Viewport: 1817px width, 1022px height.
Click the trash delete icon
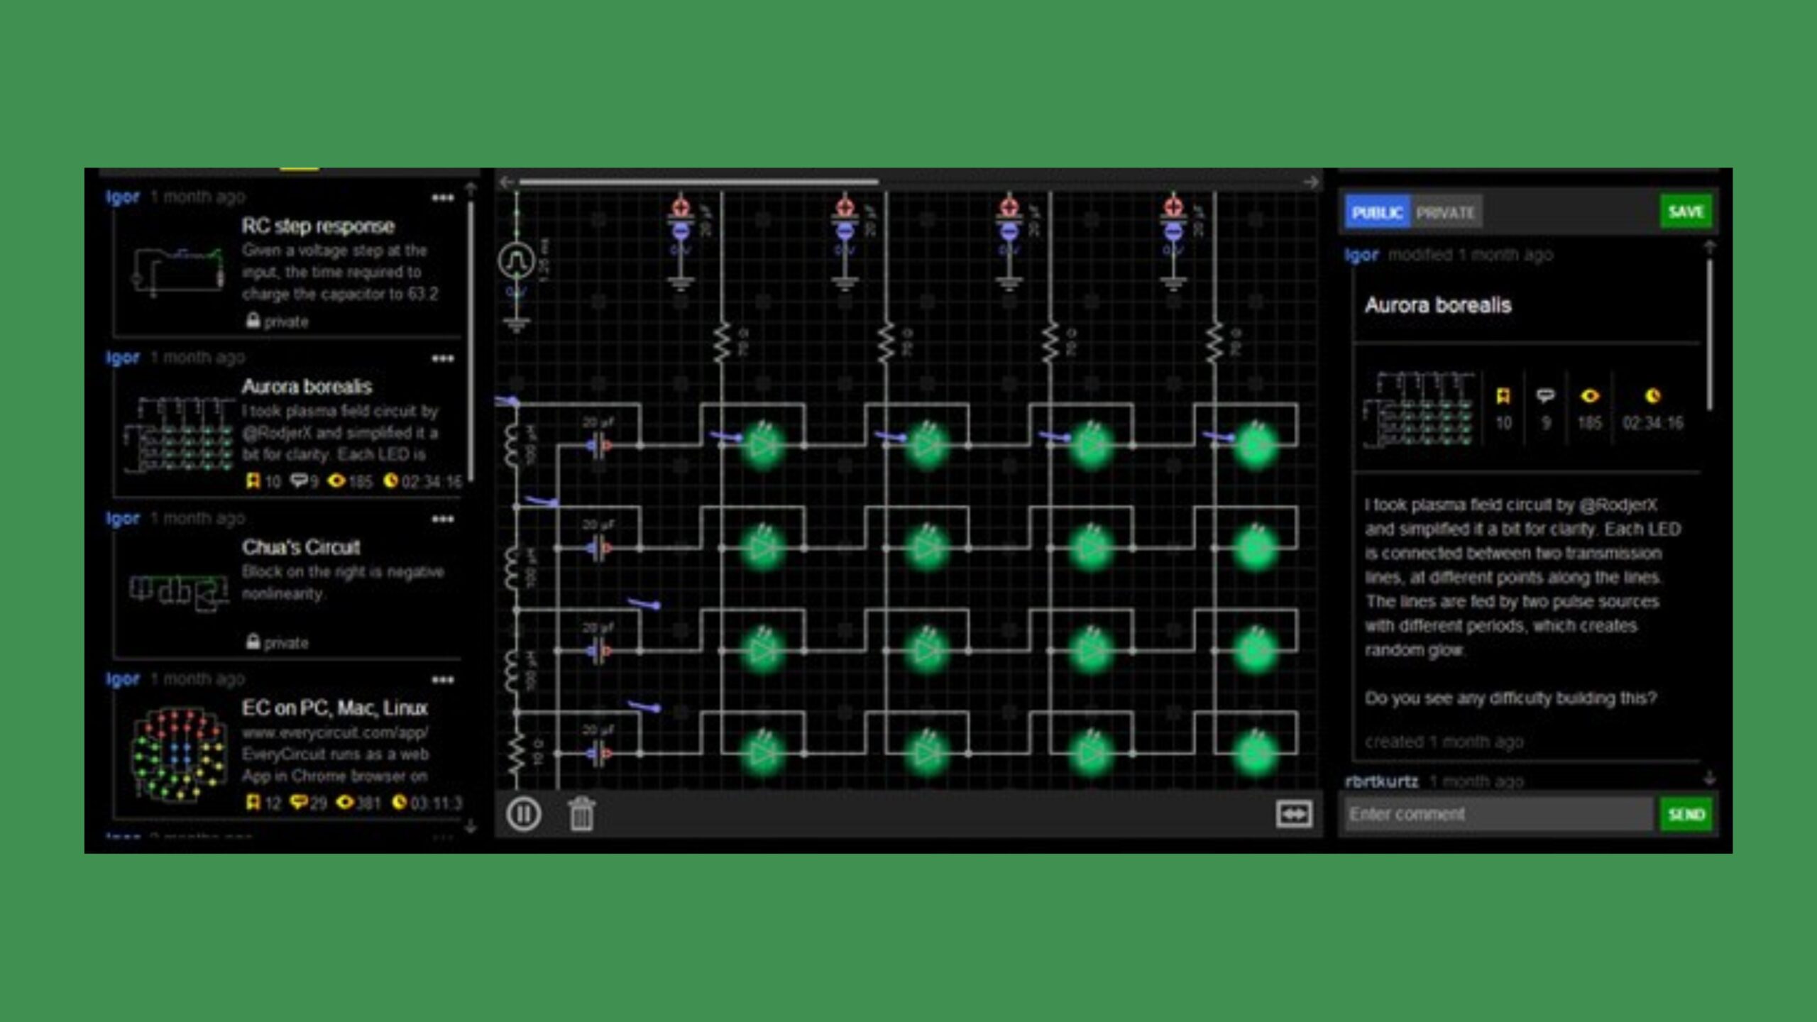581,813
